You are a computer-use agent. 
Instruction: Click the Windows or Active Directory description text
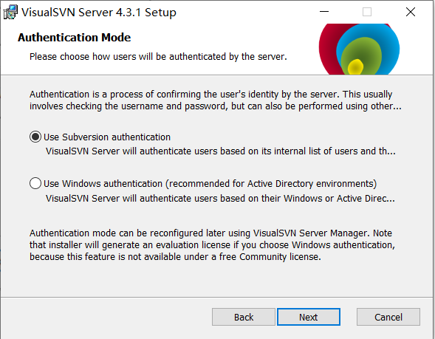click(x=220, y=199)
